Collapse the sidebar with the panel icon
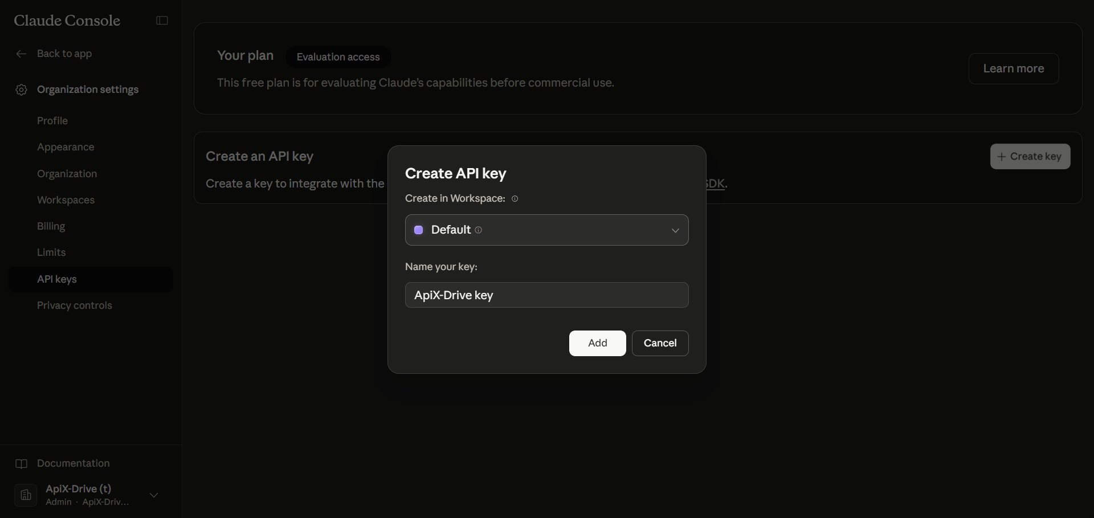Screen dimensions: 1094x518 tap(162, 21)
